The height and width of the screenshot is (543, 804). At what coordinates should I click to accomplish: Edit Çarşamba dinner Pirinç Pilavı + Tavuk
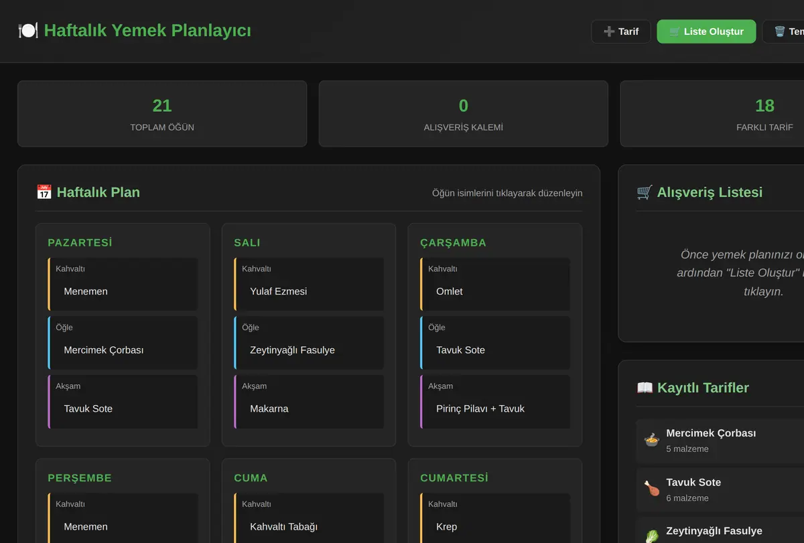(x=496, y=409)
